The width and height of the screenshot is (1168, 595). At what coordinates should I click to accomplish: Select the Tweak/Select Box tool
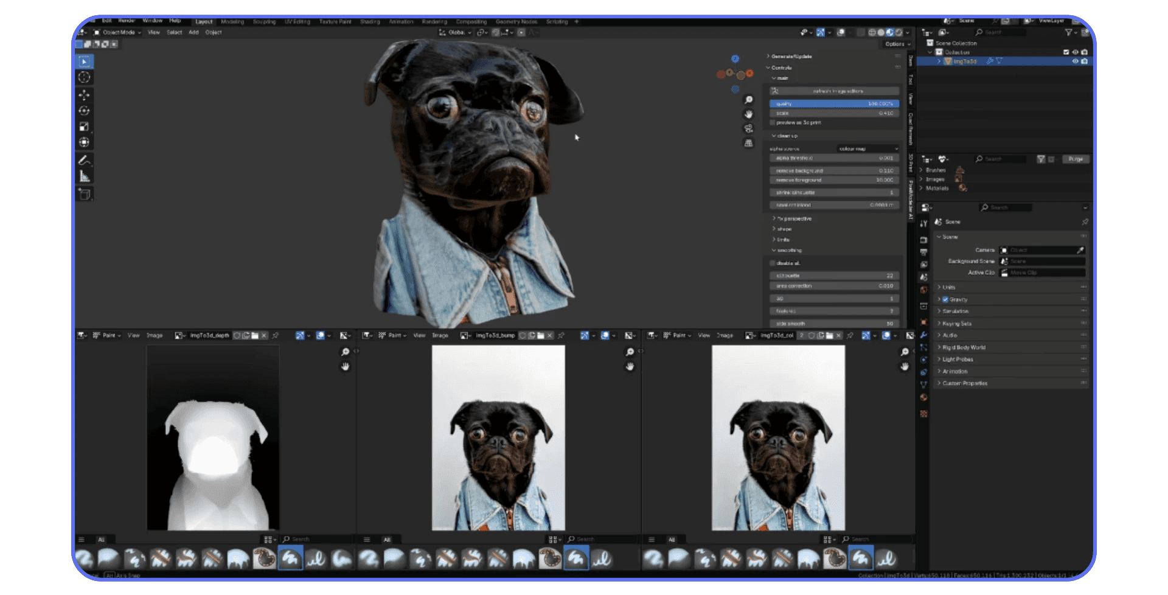click(x=85, y=61)
